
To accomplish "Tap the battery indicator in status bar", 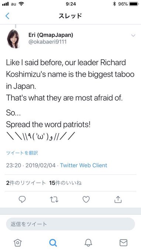I will click(134, 4).
